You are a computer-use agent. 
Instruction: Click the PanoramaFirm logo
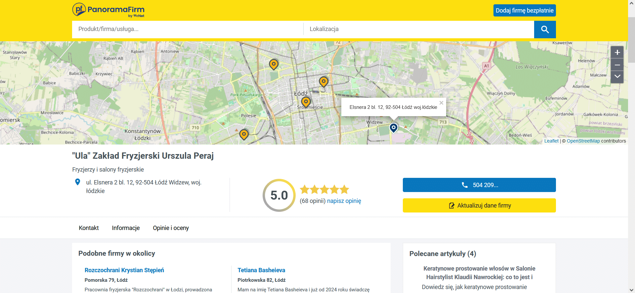(x=108, y=10)
